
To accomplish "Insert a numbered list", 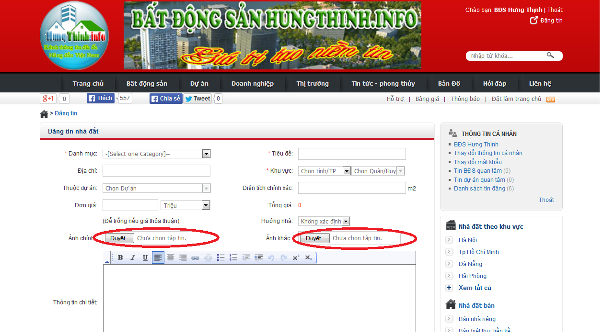I will pos(233,257).
